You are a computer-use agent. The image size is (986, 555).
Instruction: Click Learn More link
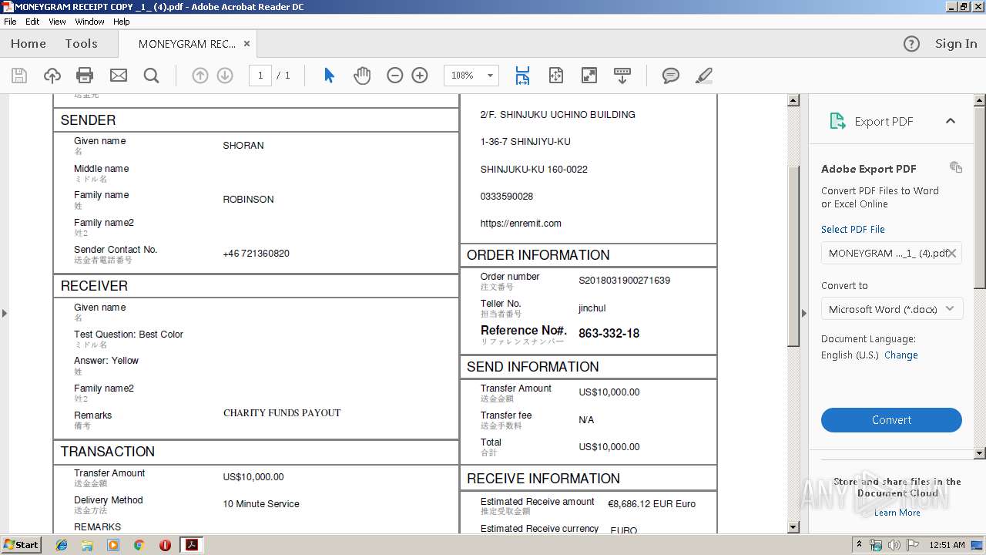[x=897, y=513]
